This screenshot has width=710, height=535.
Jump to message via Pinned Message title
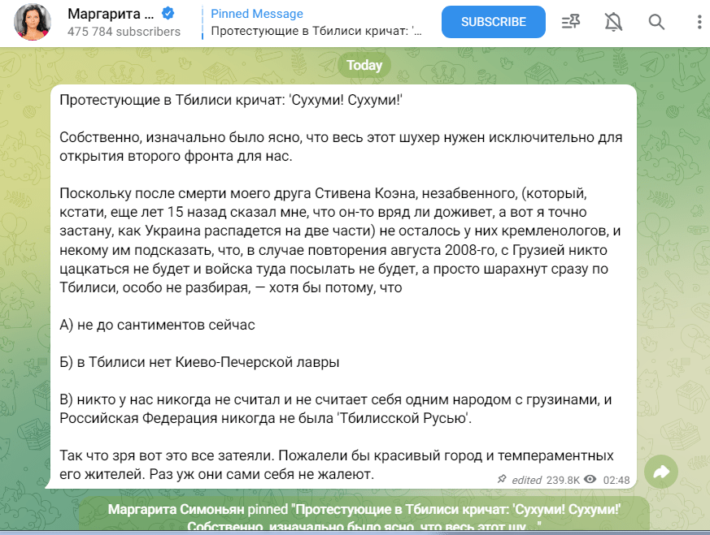(256, 14)
